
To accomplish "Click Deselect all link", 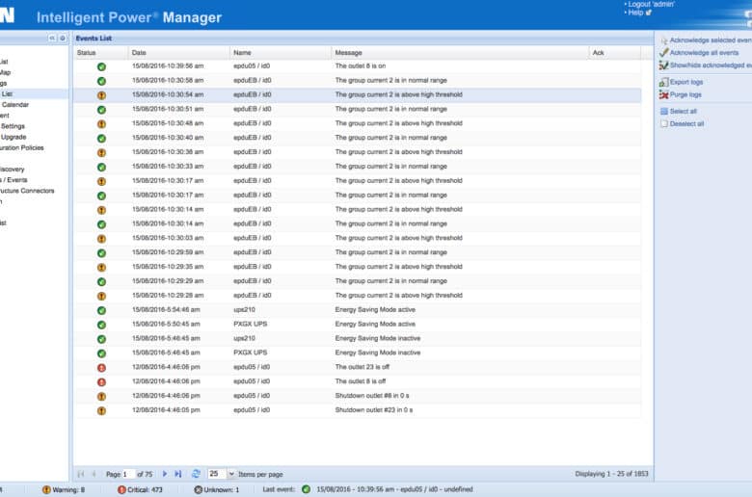I will click(x=686, y=123).
